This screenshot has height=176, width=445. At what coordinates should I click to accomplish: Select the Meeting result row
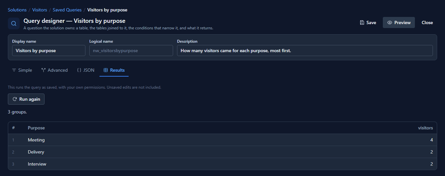click(x=222, y=140)
